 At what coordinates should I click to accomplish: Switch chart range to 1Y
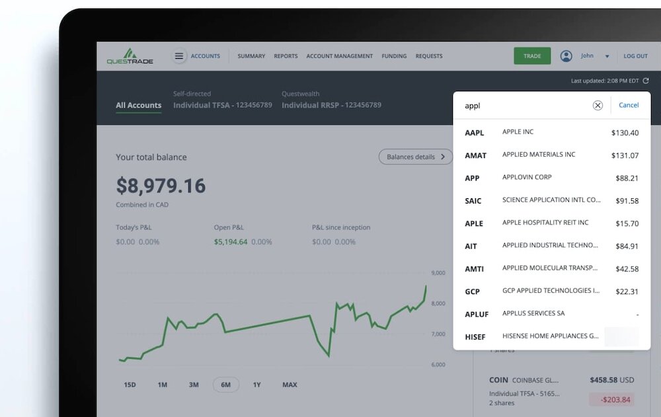click(256, 385)
